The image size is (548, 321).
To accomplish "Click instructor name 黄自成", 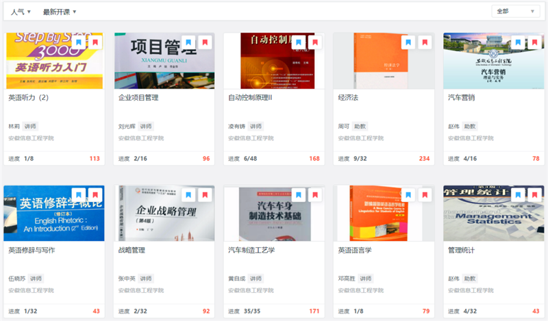I will (x=236, y=279).
